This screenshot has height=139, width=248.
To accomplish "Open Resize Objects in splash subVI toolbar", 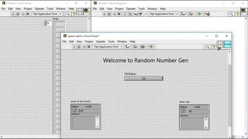I will (x=143, y=47).
